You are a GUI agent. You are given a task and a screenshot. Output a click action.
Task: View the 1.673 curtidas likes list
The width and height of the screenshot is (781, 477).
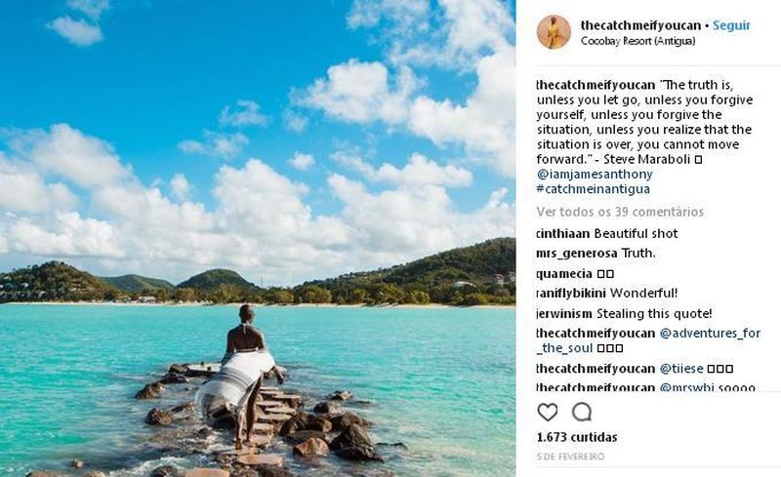tap(577, 437)
